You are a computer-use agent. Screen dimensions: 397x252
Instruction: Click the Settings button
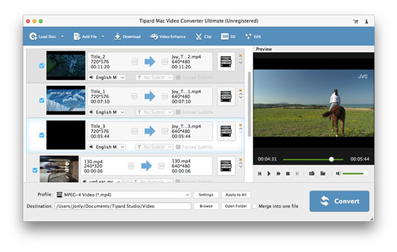[206, 195]
